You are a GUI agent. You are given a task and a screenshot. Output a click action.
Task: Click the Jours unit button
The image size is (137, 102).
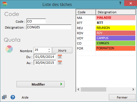coord(62,50)
